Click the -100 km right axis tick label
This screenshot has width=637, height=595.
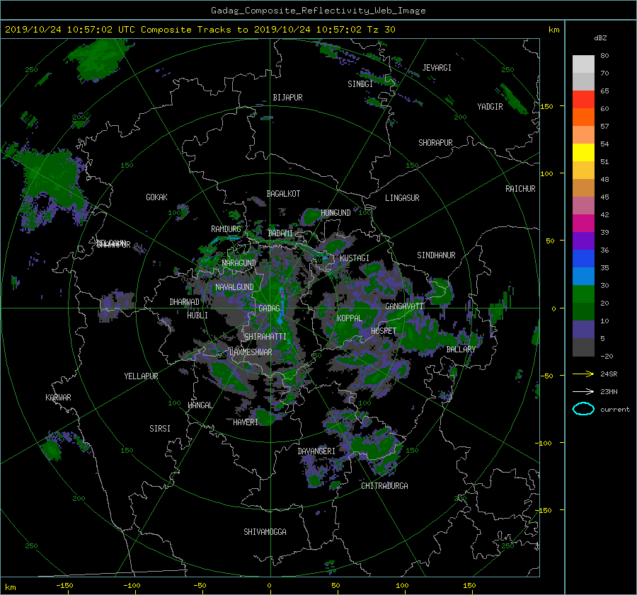coord(545,443)
